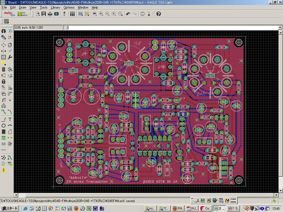Viewport: 283px width, 212px height.
Task: Click the Save board toolbar icon
Action: [44, 14]
